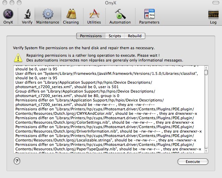This screenshot has width=222, height=178.
Task: Click the scroll down arrow of log
Action: tap(206, 151)
